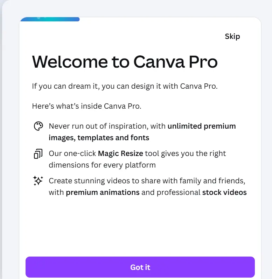Screen dimensions: 272x279
Task: Click the Welcome to Canva Pro heading
Action: click(x=125, y=62)
